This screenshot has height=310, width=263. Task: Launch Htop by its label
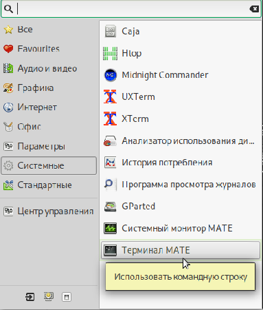132,53
